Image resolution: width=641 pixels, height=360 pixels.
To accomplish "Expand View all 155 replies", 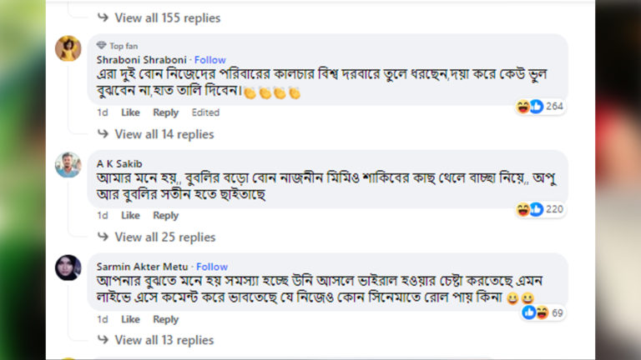I will coord(167,17).
